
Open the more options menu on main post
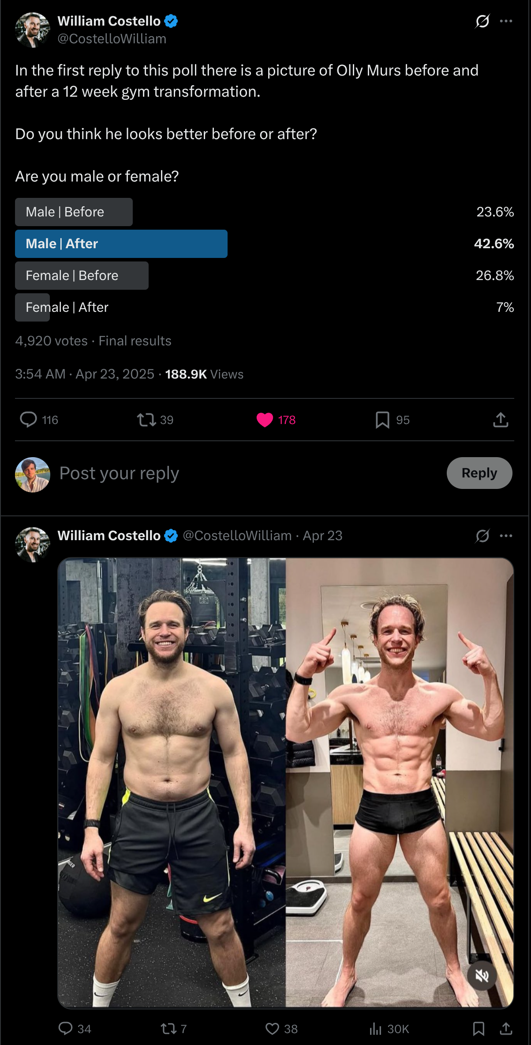(506, 21)
